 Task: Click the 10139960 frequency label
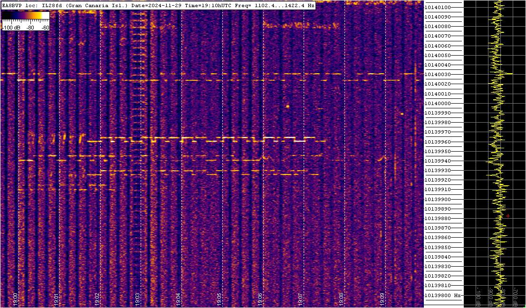438,142
